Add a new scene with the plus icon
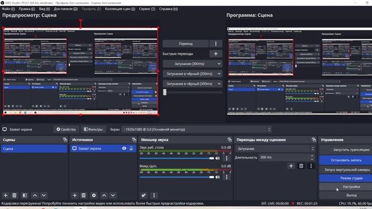 (x=5, y=195)
